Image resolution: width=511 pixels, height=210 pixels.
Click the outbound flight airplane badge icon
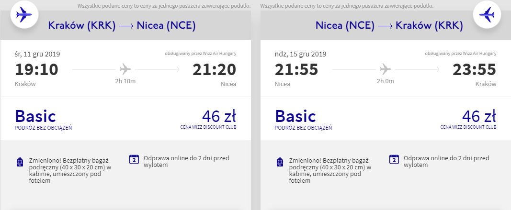(x=23, y=16)
